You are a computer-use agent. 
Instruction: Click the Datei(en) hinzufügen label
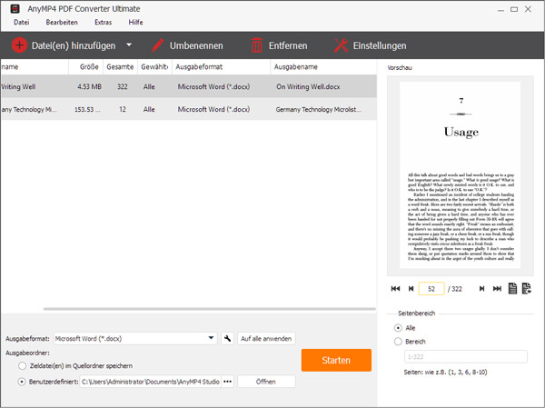click(74, 45)
